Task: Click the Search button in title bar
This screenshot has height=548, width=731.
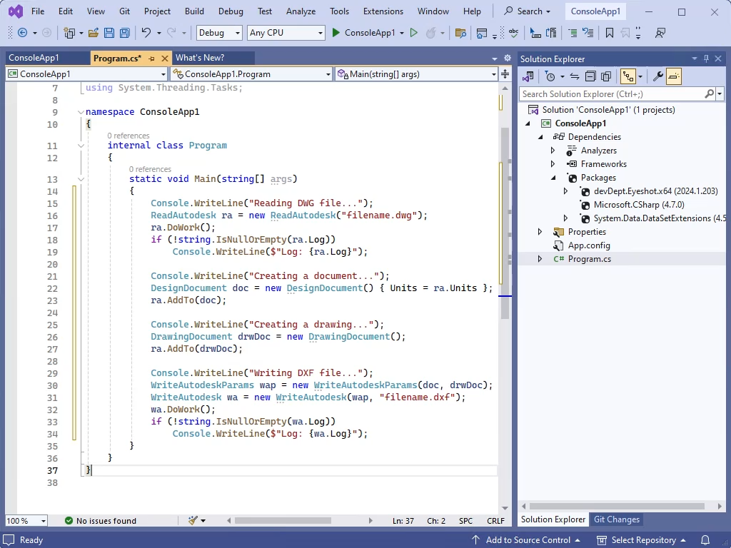Action: [x=528, y=11]
